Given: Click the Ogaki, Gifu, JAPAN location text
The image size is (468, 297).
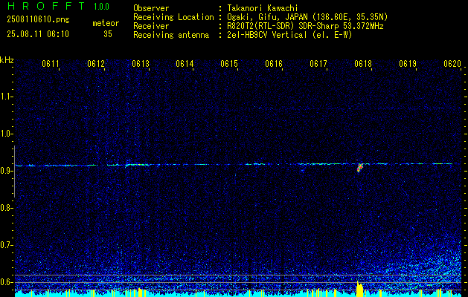Looking at the screenshot, I should click(x=307, y=17).
